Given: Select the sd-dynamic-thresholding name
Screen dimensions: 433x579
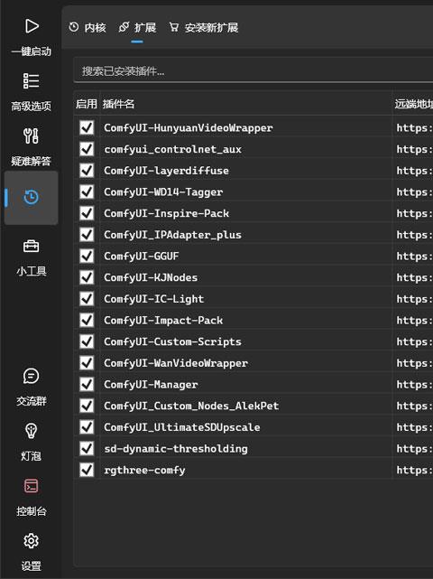Looking at the screenshot, I should point(176,449).
